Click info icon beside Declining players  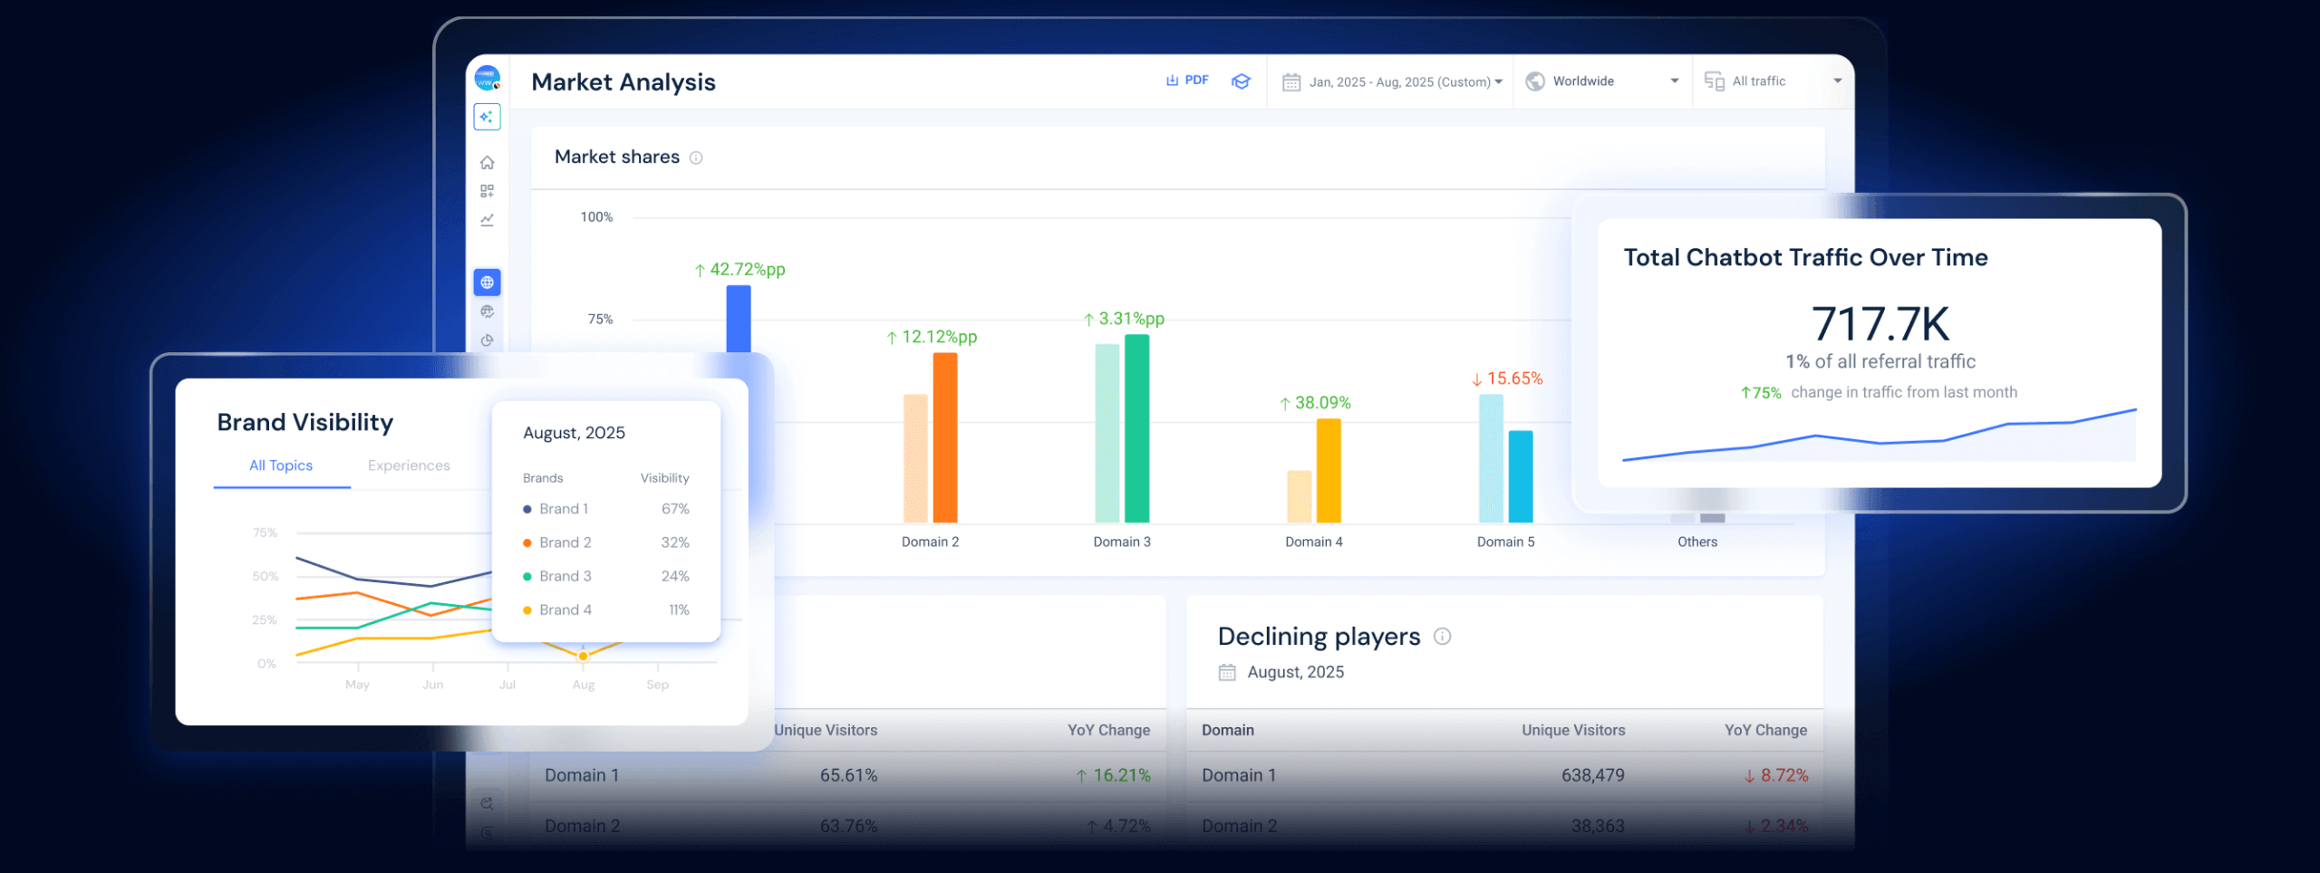(1442, 637)
